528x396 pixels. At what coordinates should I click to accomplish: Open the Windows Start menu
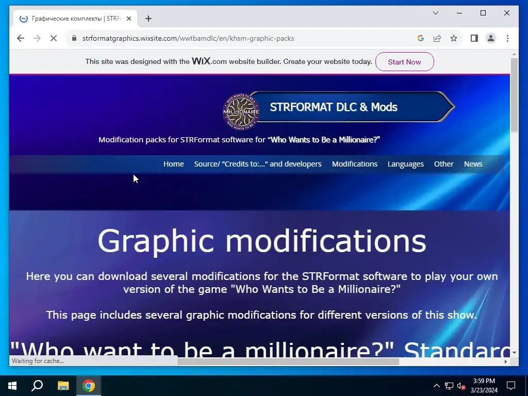click(x=12, y=386)
